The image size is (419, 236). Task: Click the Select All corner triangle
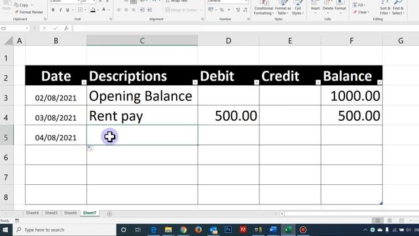(9, 41)
